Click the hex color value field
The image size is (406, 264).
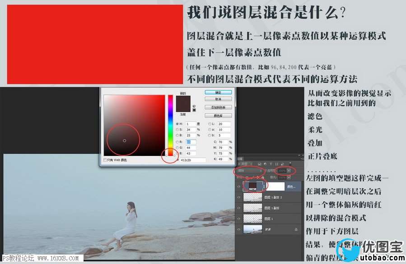pos(192,160)
